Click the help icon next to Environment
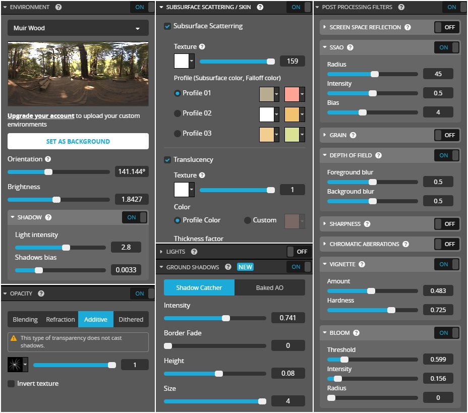Image resolution: width=468 pixels, height=413 pixels. pyautogui.click(x=58, y=8)
